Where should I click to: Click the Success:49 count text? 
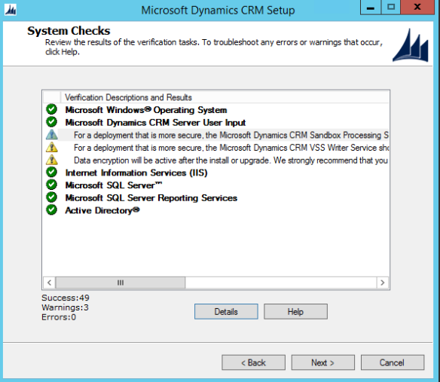click(x=66, y=298)
